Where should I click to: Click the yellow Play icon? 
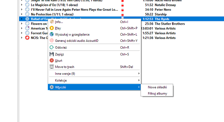pyautogui.click(x=52, y=28)
